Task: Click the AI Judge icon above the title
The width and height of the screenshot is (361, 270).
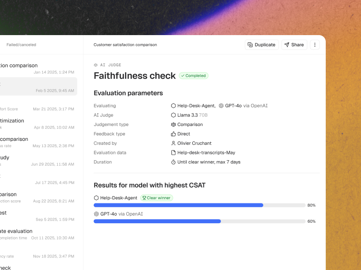Action: tap(96, 65)
